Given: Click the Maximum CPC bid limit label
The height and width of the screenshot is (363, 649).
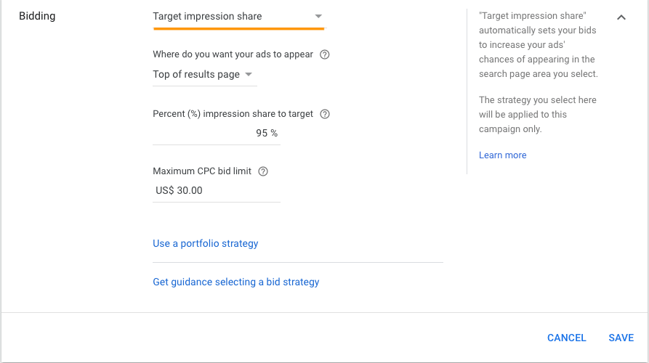Looking at the screenshot, I should pyautogui.click(x=202, y=171).
